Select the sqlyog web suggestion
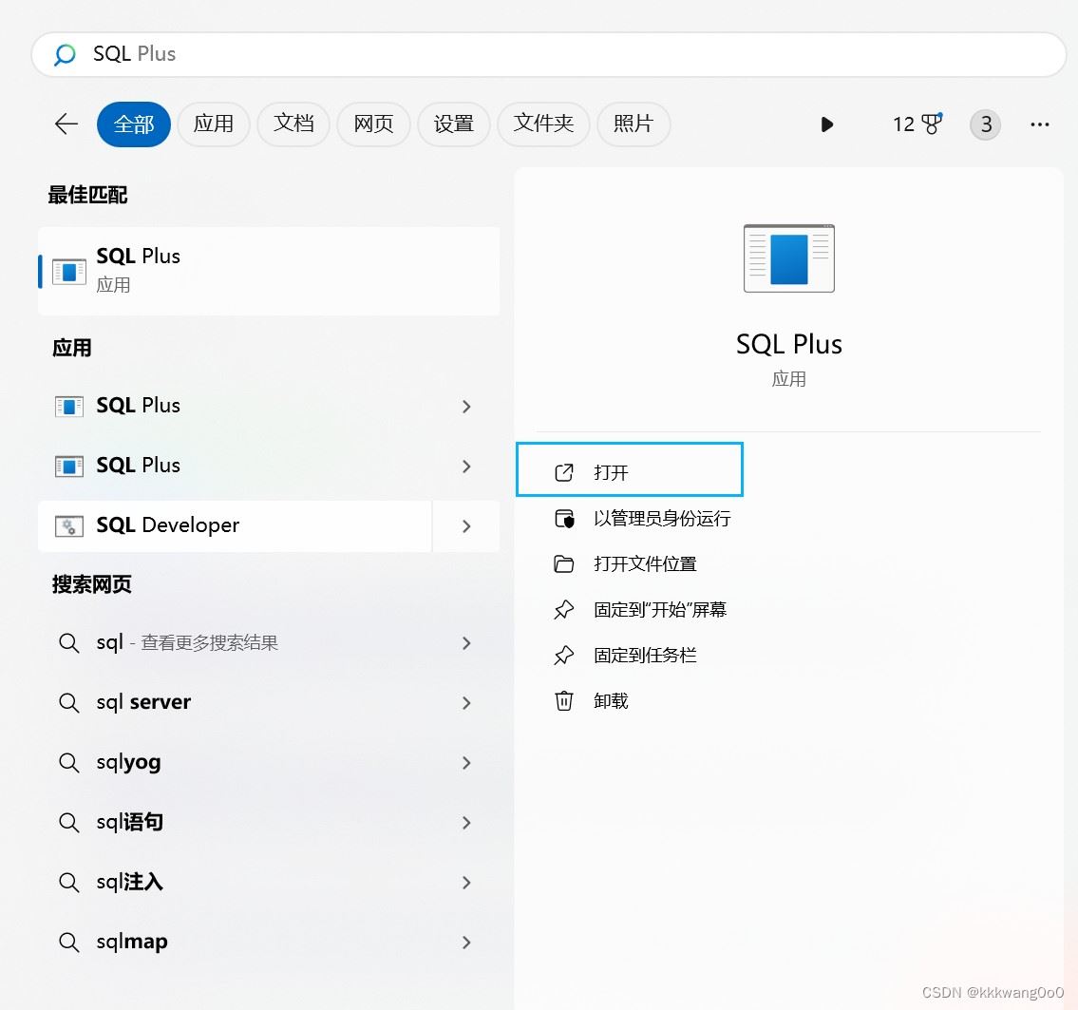1078x1010 pixels. (234, 762)
